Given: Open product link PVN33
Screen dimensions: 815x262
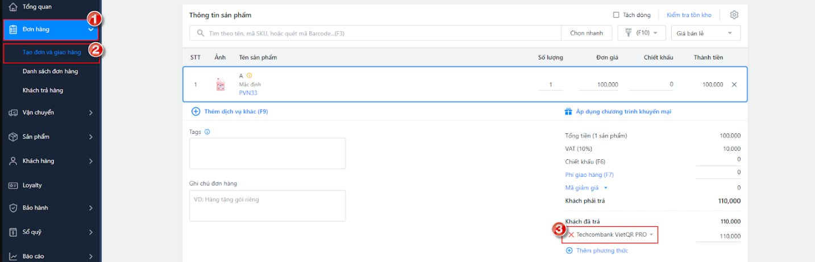Looking at the screenshot, I should [x=248, y=93].
